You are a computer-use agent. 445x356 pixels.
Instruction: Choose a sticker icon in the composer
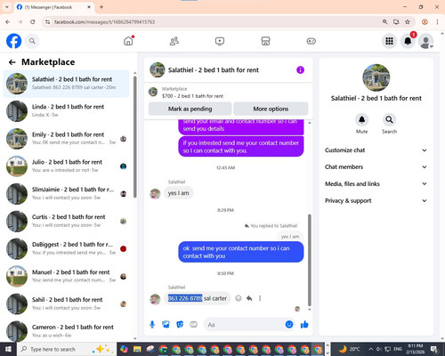click(180, 325)
